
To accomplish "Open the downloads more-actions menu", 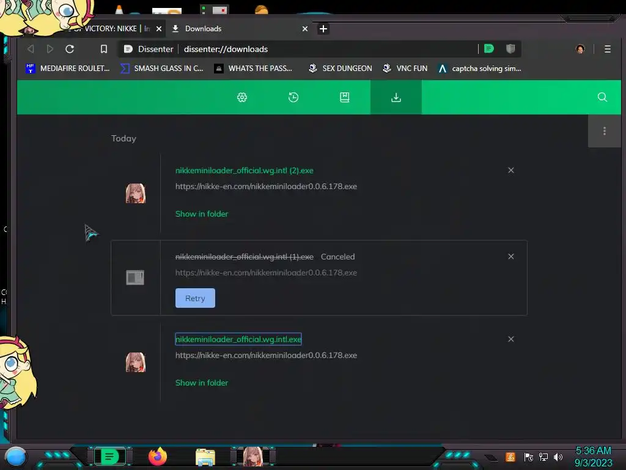I will point(605,131).
